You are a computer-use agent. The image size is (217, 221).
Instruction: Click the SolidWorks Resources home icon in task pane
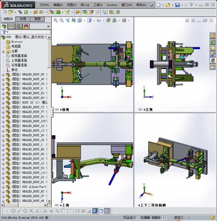[213, 35]
